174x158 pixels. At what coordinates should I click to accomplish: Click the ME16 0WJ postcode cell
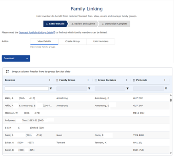tap(138, 113)
